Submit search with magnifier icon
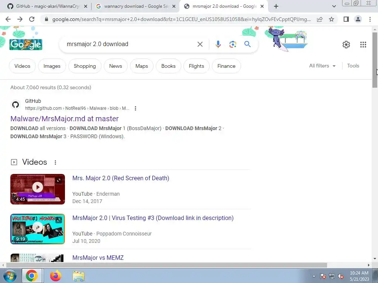The height and width of the screenshot is (283, 378). point(247,44)
